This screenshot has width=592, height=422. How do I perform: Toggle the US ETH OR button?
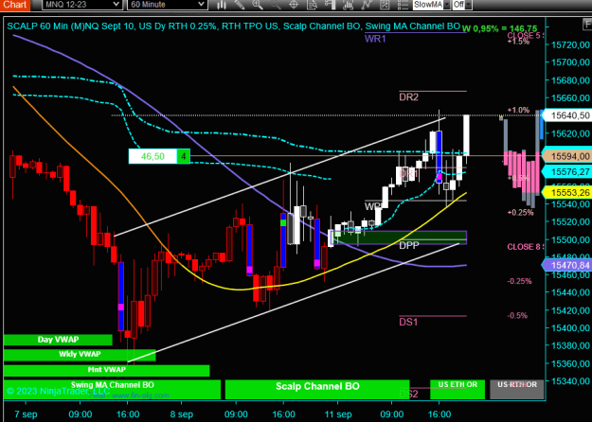pyautogui.click(x=457, y=389)
